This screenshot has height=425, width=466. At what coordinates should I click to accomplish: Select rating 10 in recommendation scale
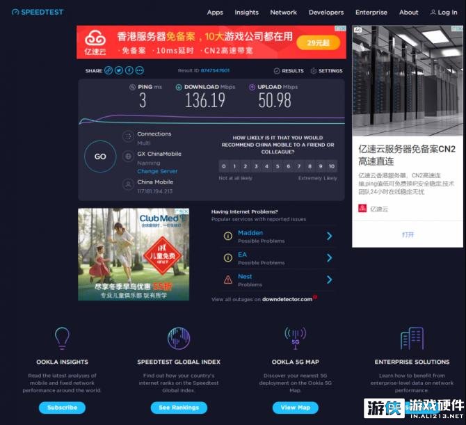click(x=332, y=166)
